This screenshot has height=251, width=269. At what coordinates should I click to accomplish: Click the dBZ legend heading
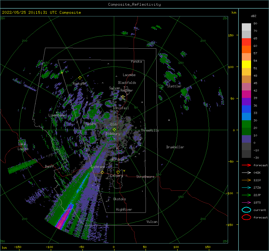253,16
